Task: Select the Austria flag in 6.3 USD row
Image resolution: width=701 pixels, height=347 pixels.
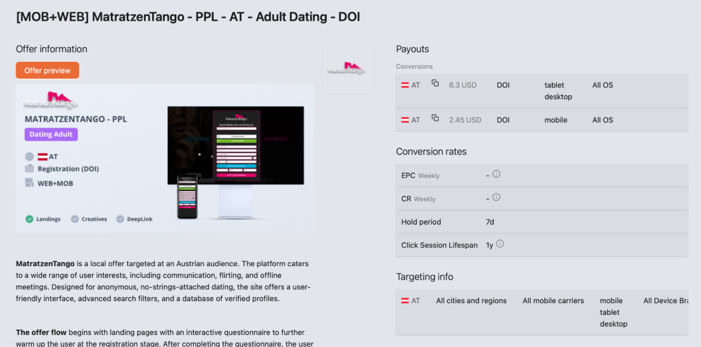Action: coord(405,85)
